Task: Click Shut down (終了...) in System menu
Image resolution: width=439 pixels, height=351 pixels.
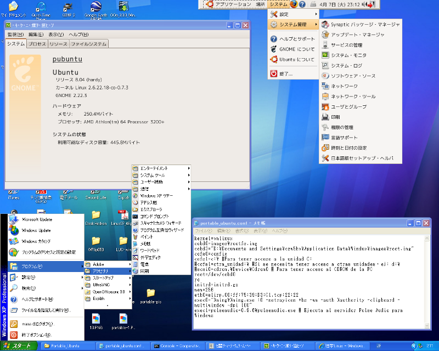Action: [x=294, y=74]
